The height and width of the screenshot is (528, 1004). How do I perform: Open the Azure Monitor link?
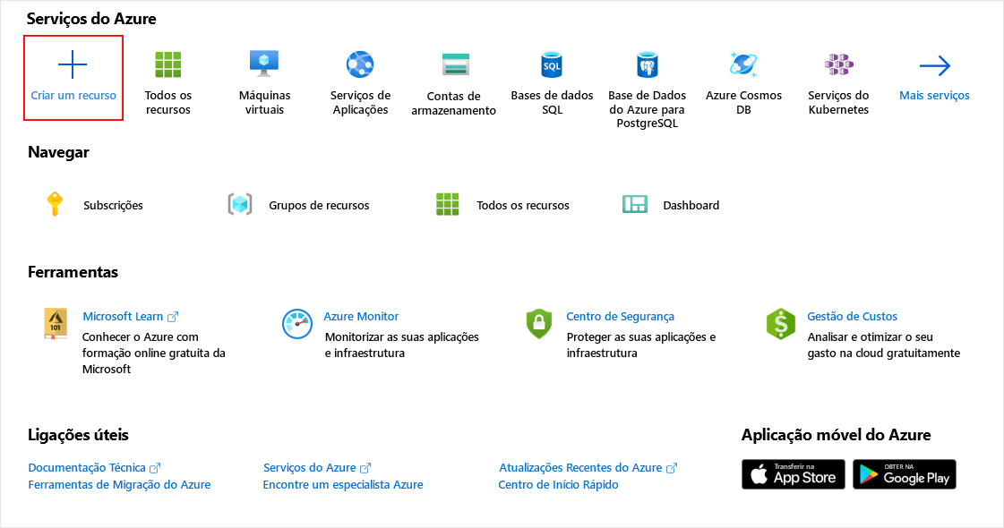click(x=361, y=316)
